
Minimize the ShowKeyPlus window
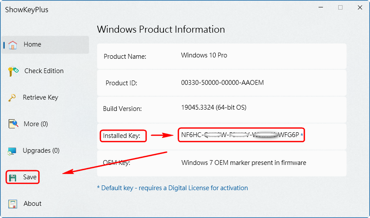(321, 7)
